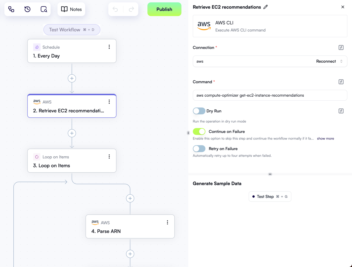Select the 1. Every Day schedule step
Image resolution: width=352 pixels, height=267 pixels.
click(72, 51)
